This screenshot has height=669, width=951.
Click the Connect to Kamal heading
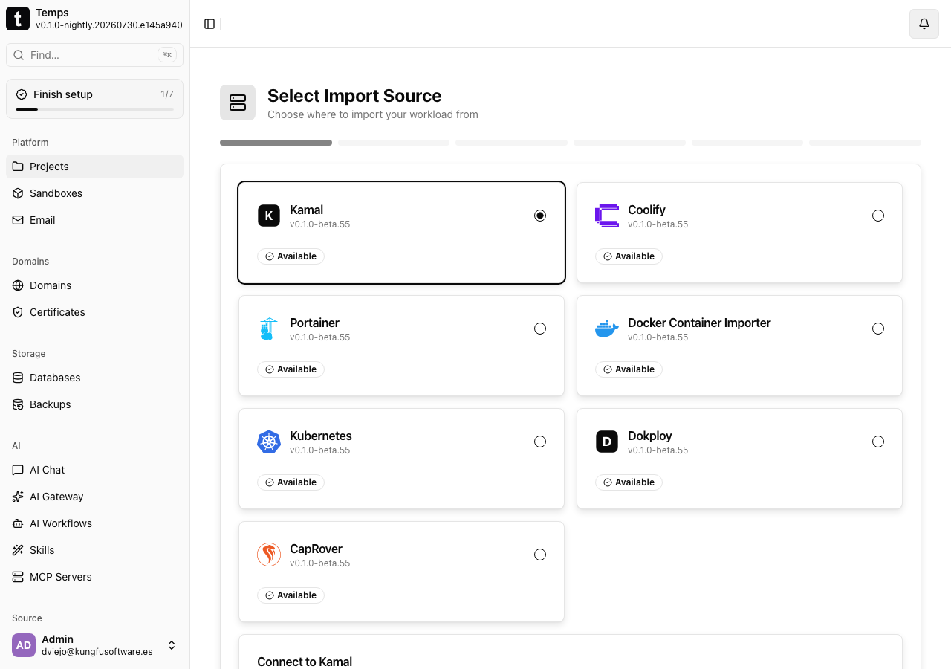[305, 662]
